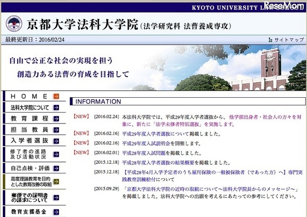Viewport: 307px width, 217px height.
Task: Click the [2016.02.01] date entry
Action: pyautogui.click(x=106, y=153)
